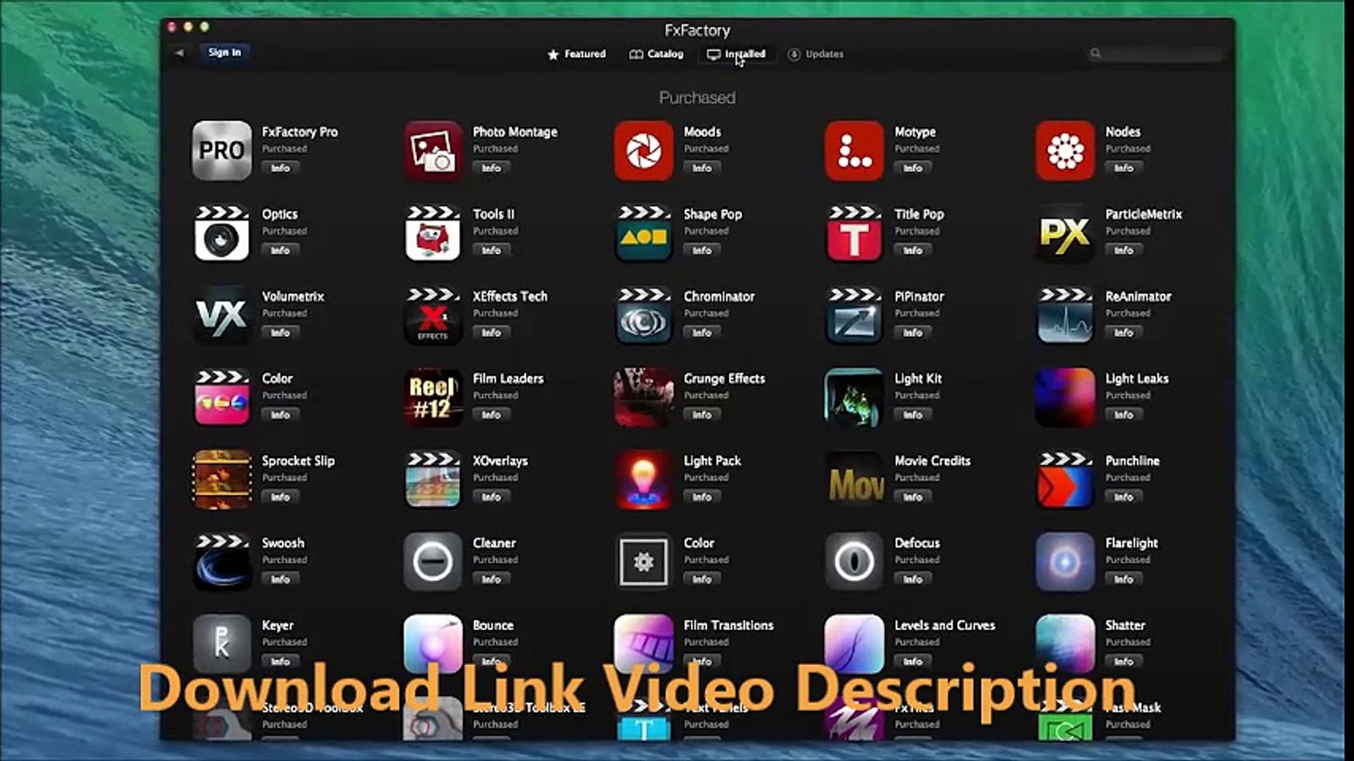Click the Title Pop T icon

(854, 233)
